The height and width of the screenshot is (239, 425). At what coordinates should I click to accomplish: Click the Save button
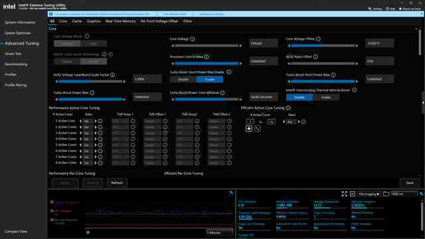click(410, 183)
